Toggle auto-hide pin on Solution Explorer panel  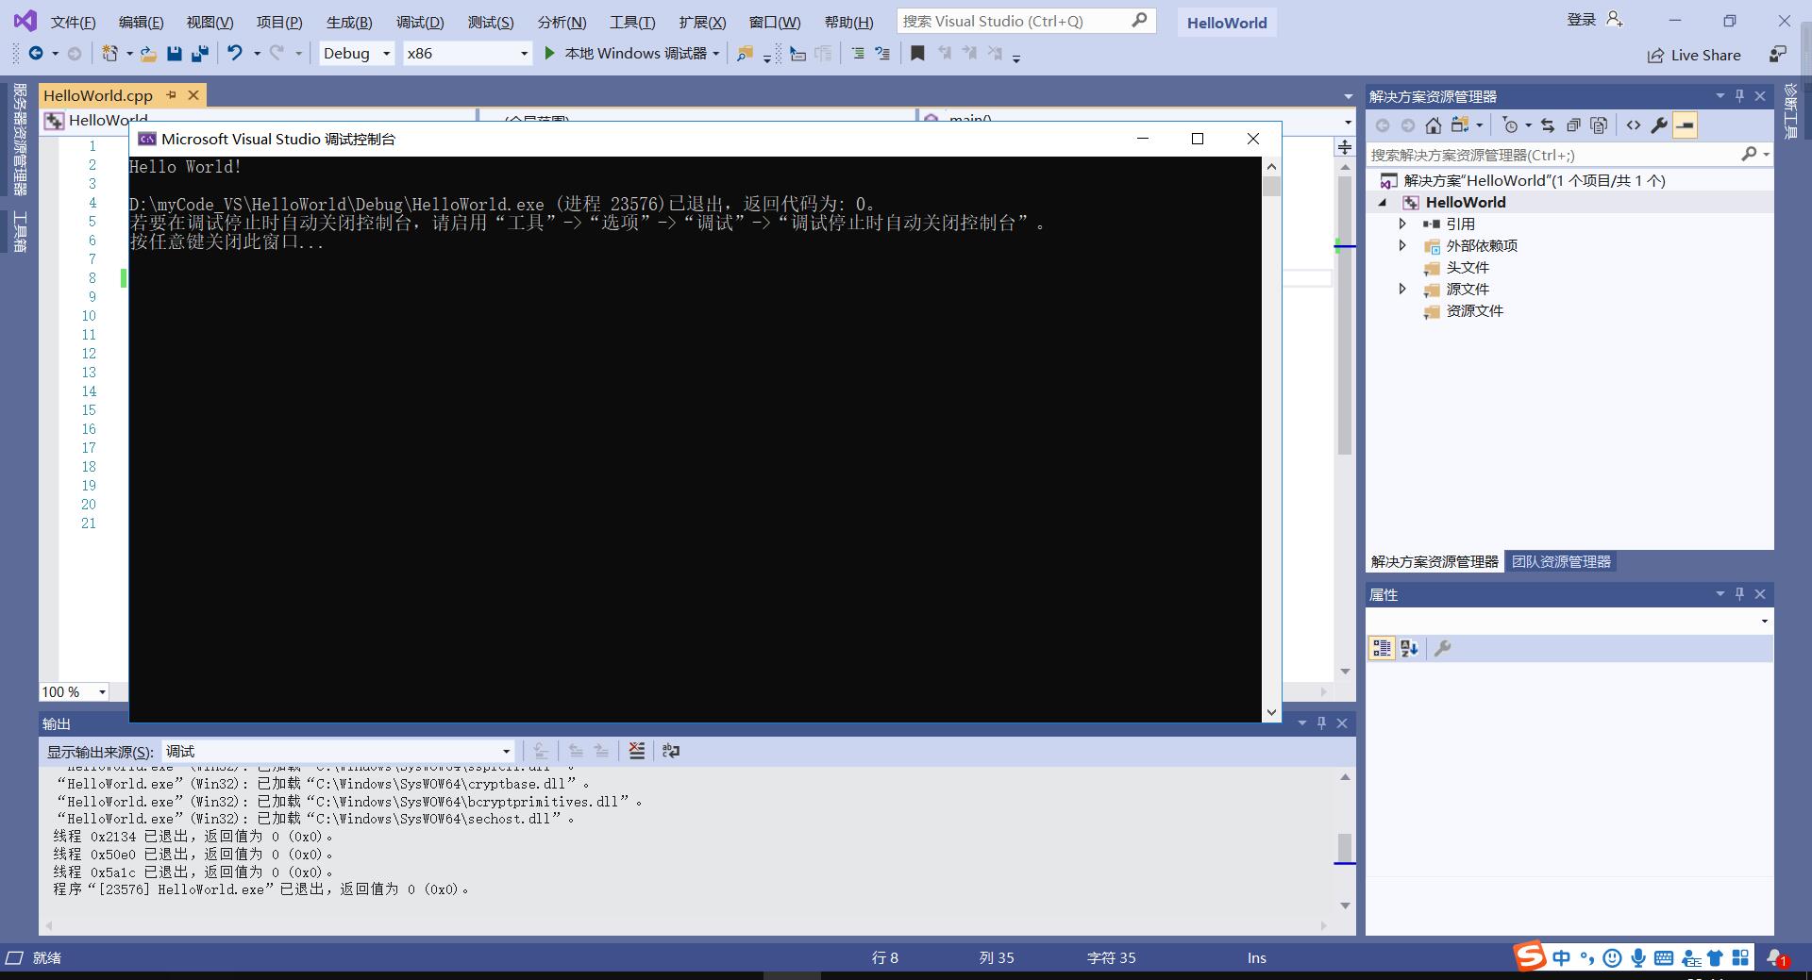(1739, 95)
